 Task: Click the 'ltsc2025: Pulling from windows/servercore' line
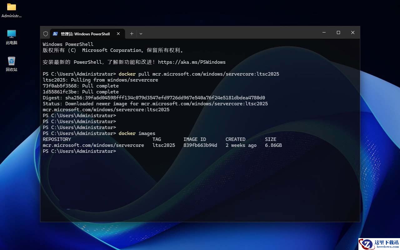click(100, 80)
